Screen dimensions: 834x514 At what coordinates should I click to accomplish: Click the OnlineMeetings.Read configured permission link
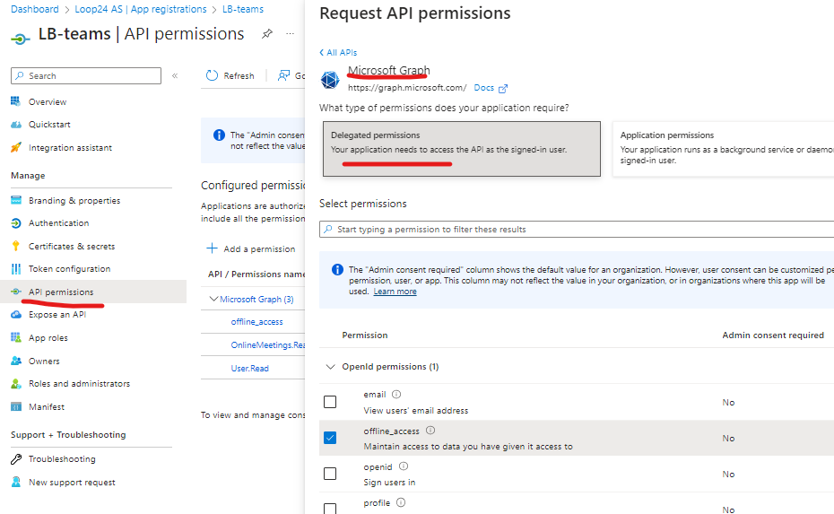tap(267, 344)
